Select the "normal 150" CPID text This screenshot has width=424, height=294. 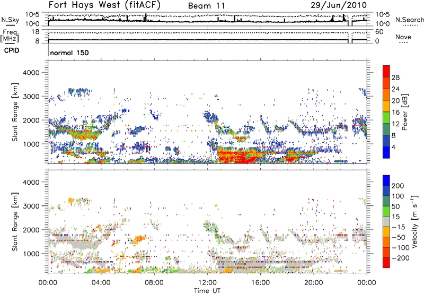(69, 53)
